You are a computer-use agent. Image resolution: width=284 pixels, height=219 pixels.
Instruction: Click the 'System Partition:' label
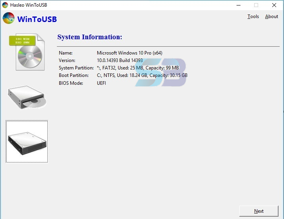point(76,68)
